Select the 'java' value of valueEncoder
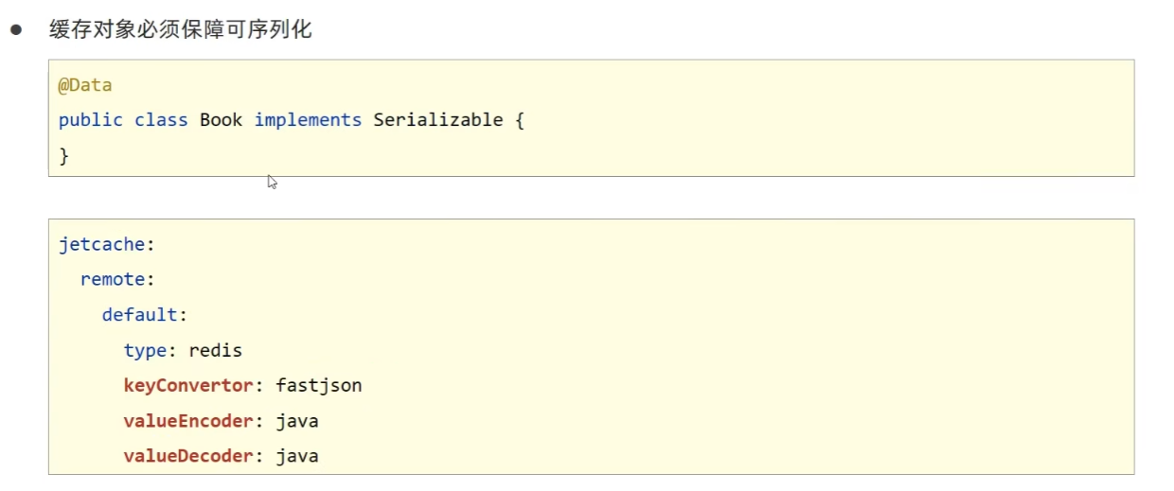1174x491 pixels. (x=297, y=421)
